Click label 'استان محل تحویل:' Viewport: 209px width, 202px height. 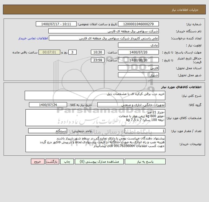(x=189, y=68)
